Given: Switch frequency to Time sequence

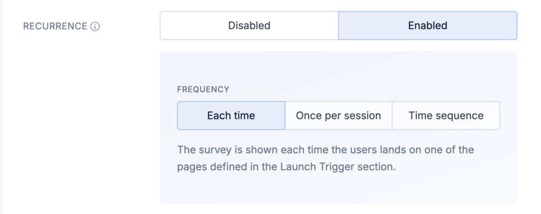Looking at the screenshot, I should click(x=446, y=116).
